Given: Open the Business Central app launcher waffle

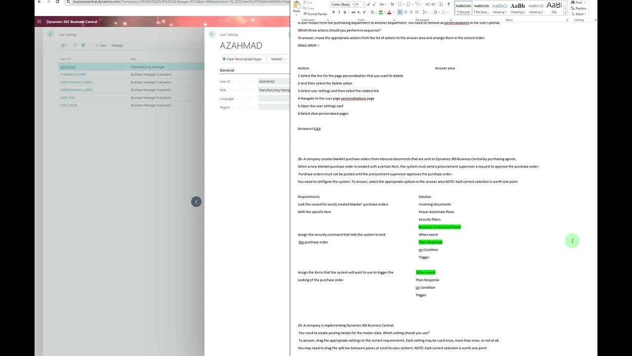Looking at the screenshot, I should tap(39, 22).
